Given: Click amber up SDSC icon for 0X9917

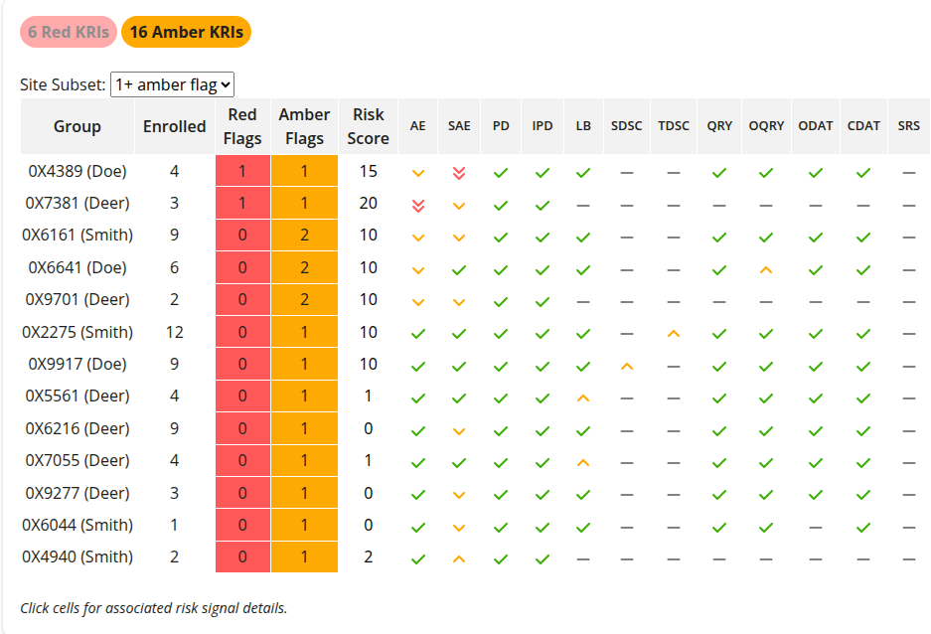Looking at the screenshot, I should click(x=627, y=366).
